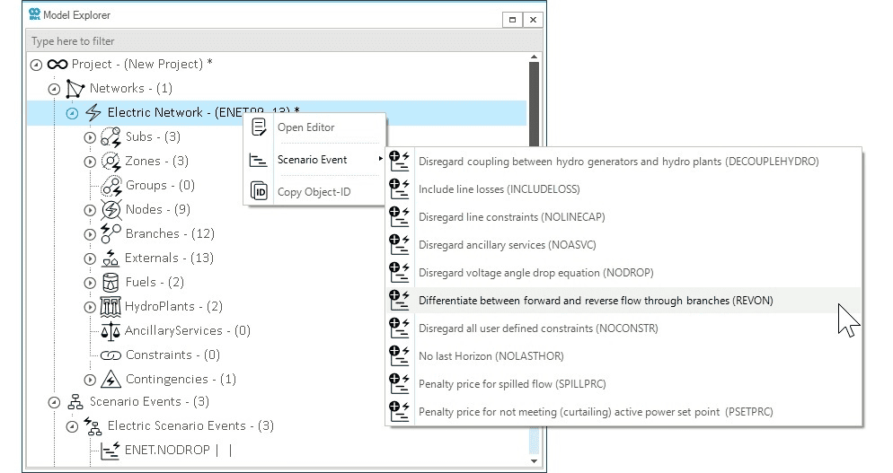Screen dimensions: 893x473
Task: Click the vertical scrollbar thumb
Action: [x=534, y=103]
